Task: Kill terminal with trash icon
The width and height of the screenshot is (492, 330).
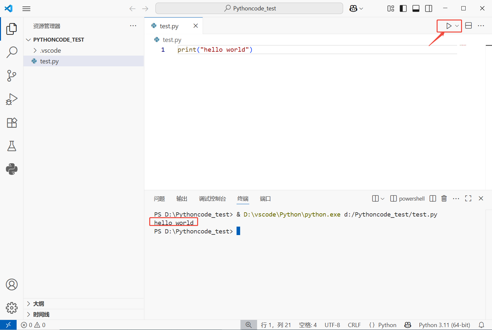Action: [444, 199]
